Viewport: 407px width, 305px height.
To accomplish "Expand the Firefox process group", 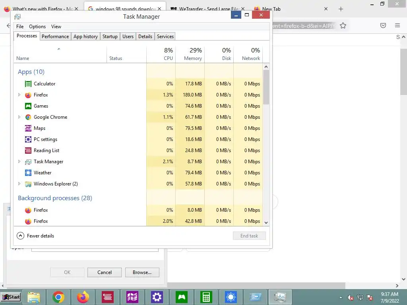I will [x=19, y=95].
